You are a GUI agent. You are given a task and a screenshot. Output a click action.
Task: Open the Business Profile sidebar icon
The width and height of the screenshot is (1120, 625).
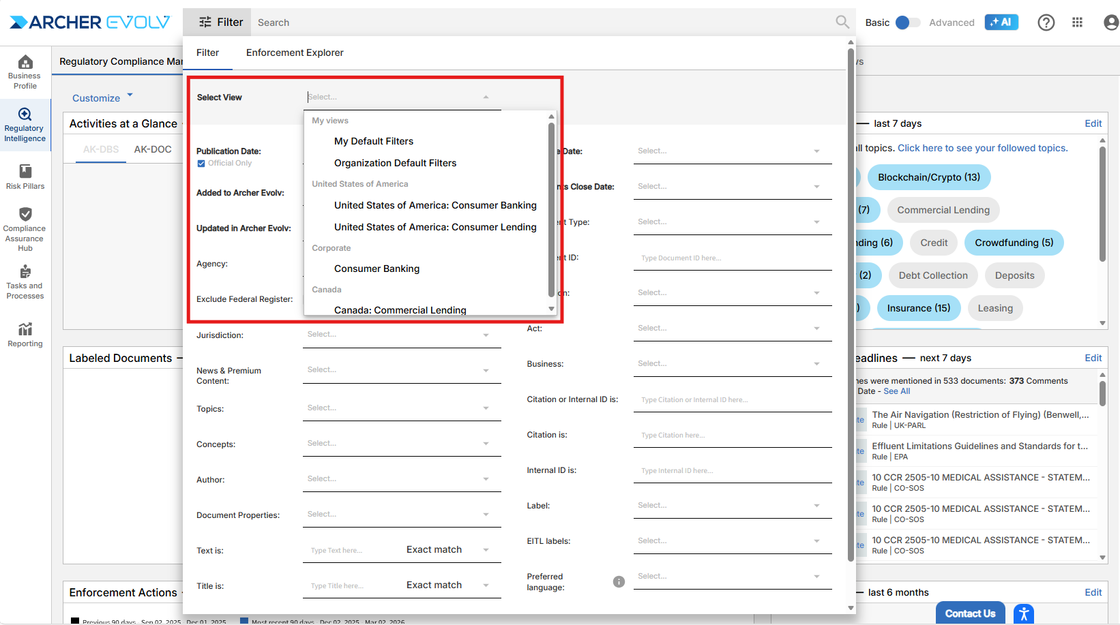pos(25,72)
